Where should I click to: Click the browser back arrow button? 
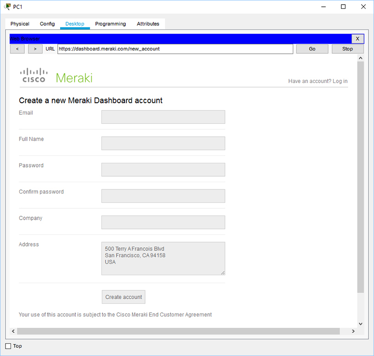tap(17, 49)
